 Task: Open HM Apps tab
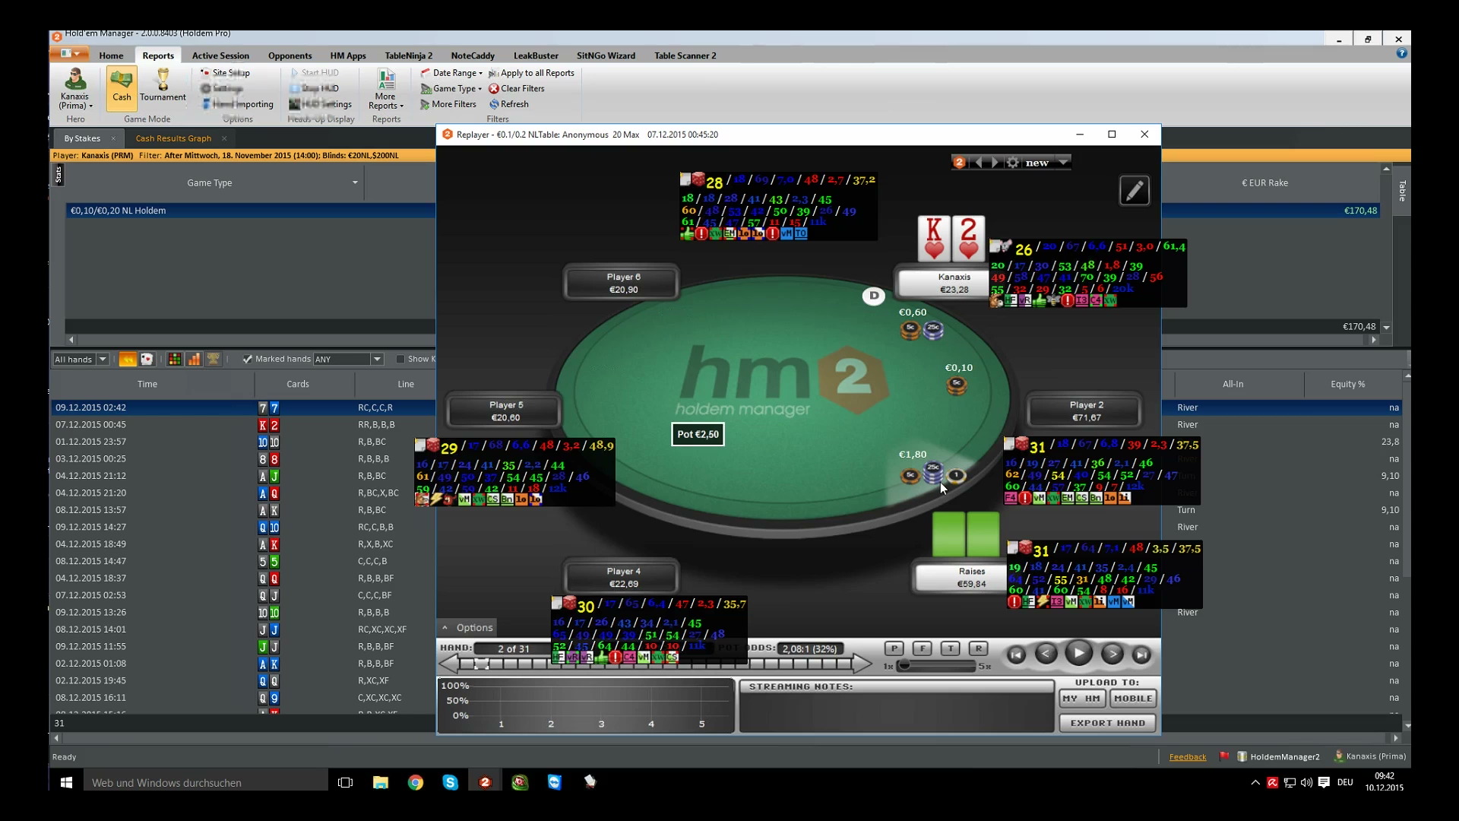pos(348,55)
